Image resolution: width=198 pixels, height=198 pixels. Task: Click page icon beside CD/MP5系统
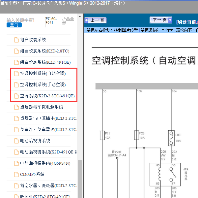(x=16, y=175)
